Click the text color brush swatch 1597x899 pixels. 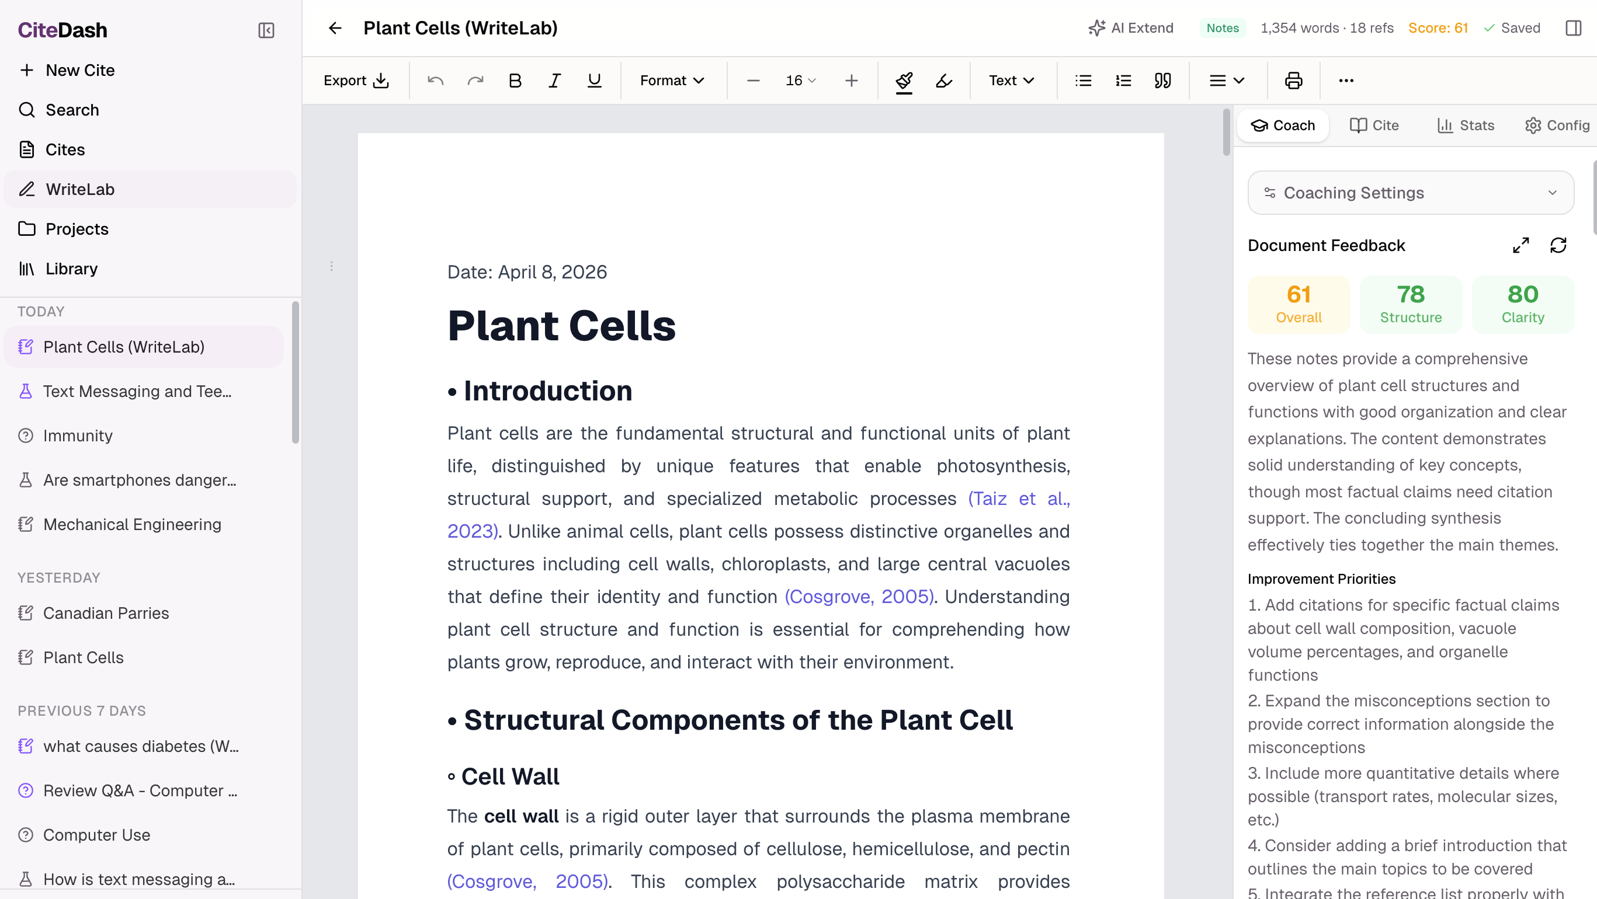pyautogui.click(x=904, y=81)
